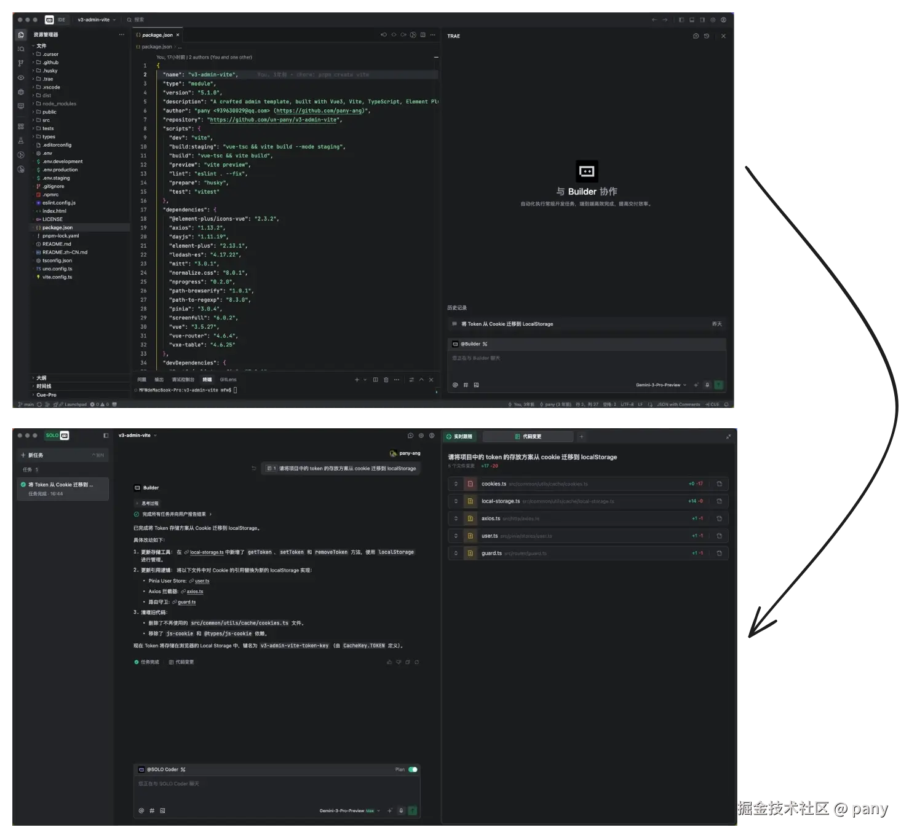Open v3-admin-vite dropdown in SOLO window
The image size is (909, 838).
tap(138, 436)
